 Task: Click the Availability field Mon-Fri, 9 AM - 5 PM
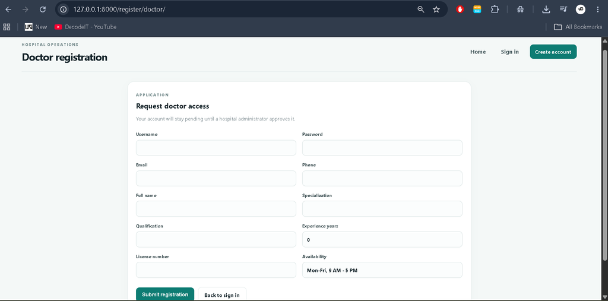[x=382, y=270]
